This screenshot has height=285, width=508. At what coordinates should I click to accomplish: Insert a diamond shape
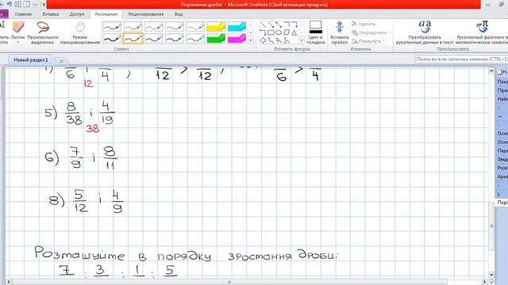pyautogui.click(x=263, y=40)
